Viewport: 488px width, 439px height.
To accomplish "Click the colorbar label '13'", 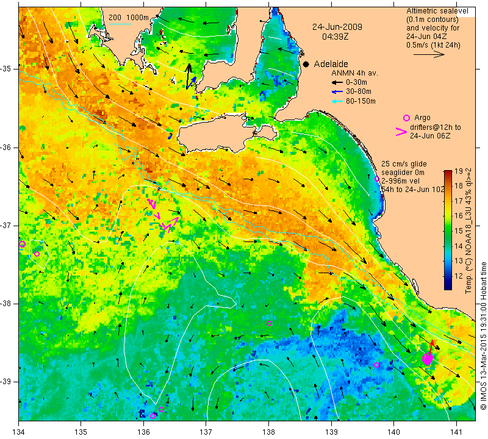I will (459, 261).
